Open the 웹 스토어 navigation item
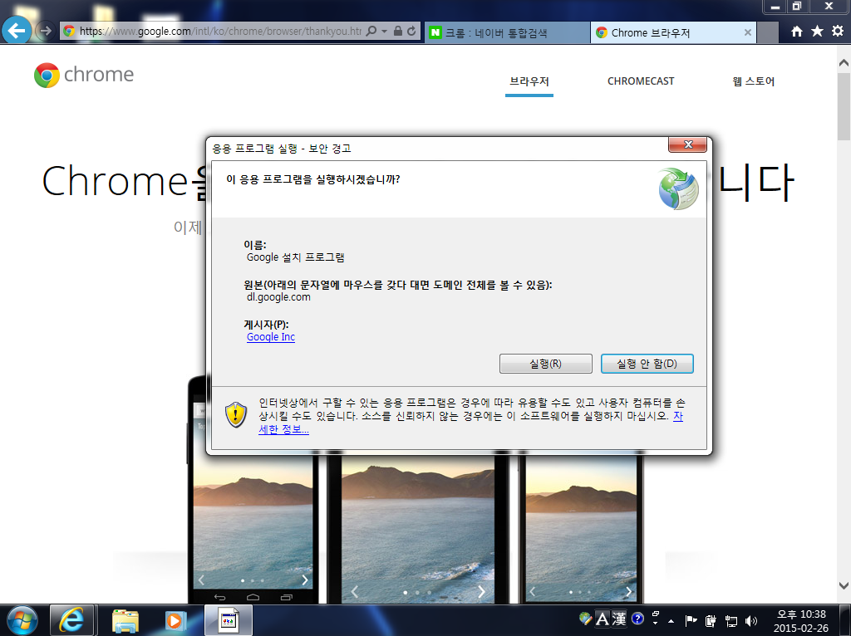The width and height of the screenshot is (851, 636). click(753, 81)
